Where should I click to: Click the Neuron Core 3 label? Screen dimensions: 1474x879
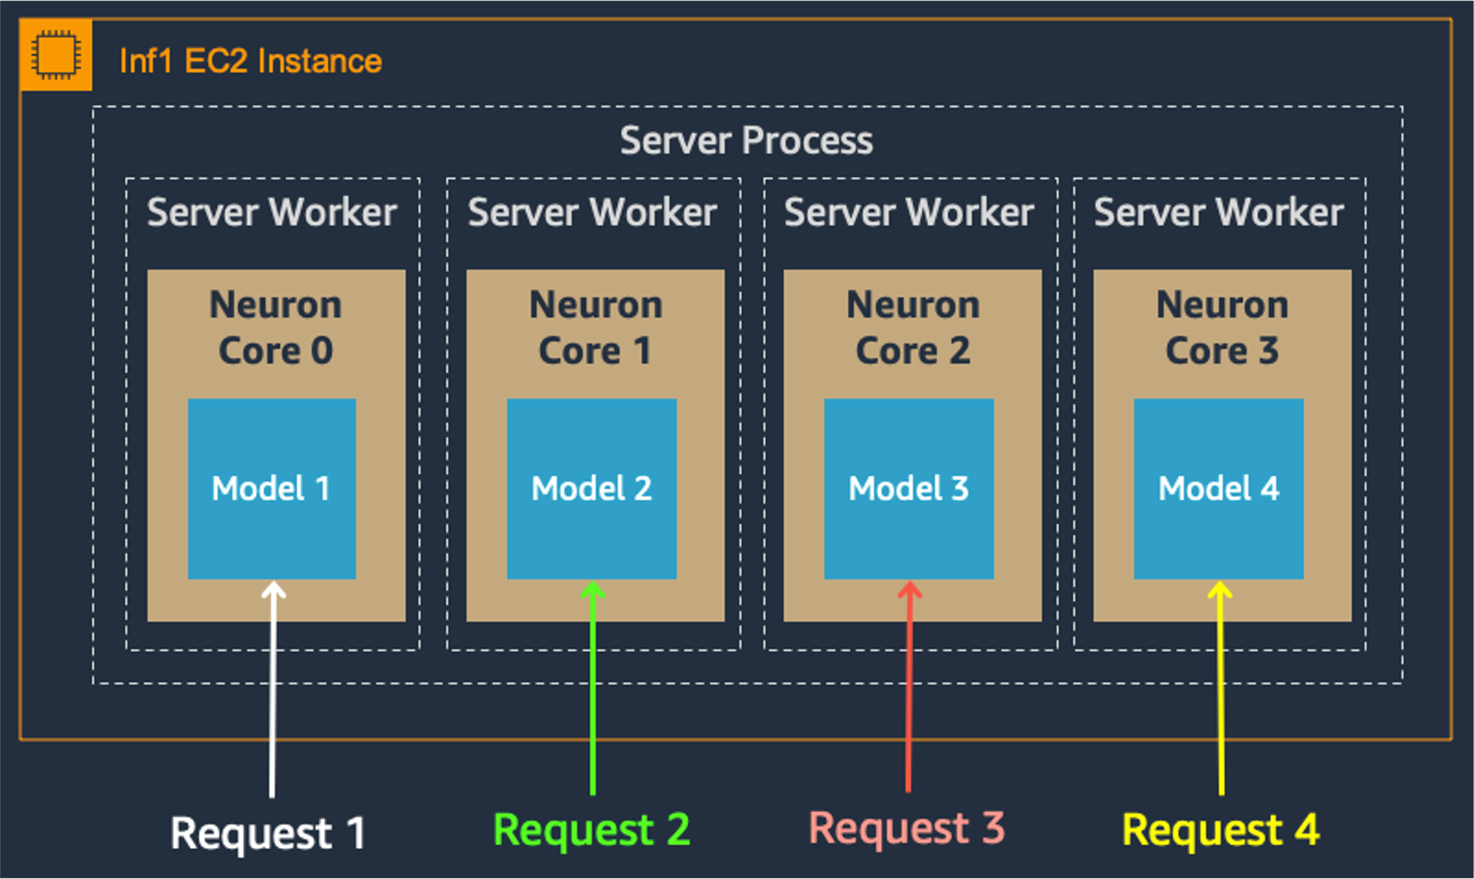pos(1222,327)
